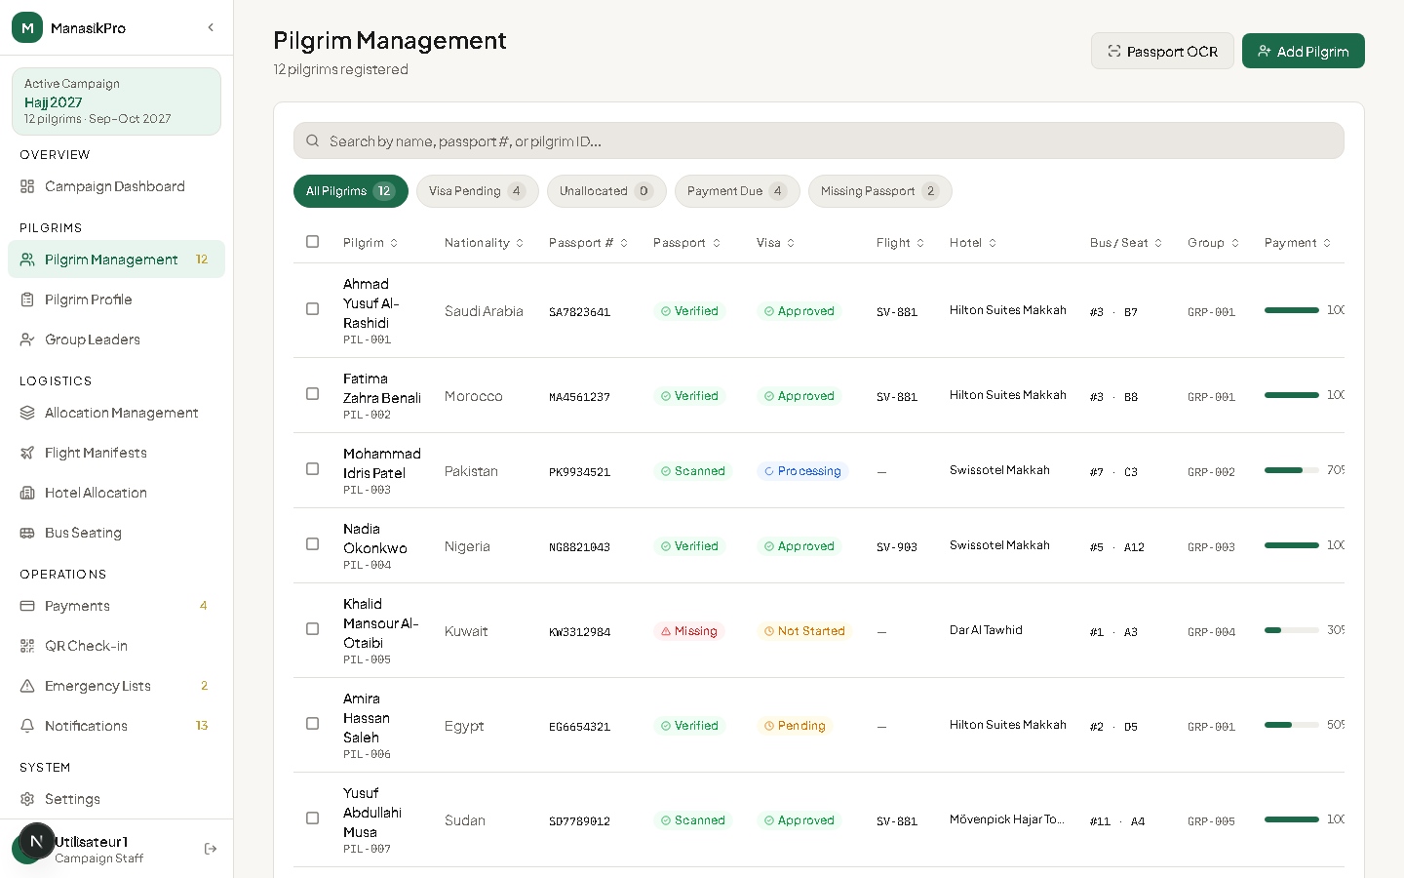Click the Group Leaders icon
This screenshot has width=1404, height=878.
click(27, 339)
